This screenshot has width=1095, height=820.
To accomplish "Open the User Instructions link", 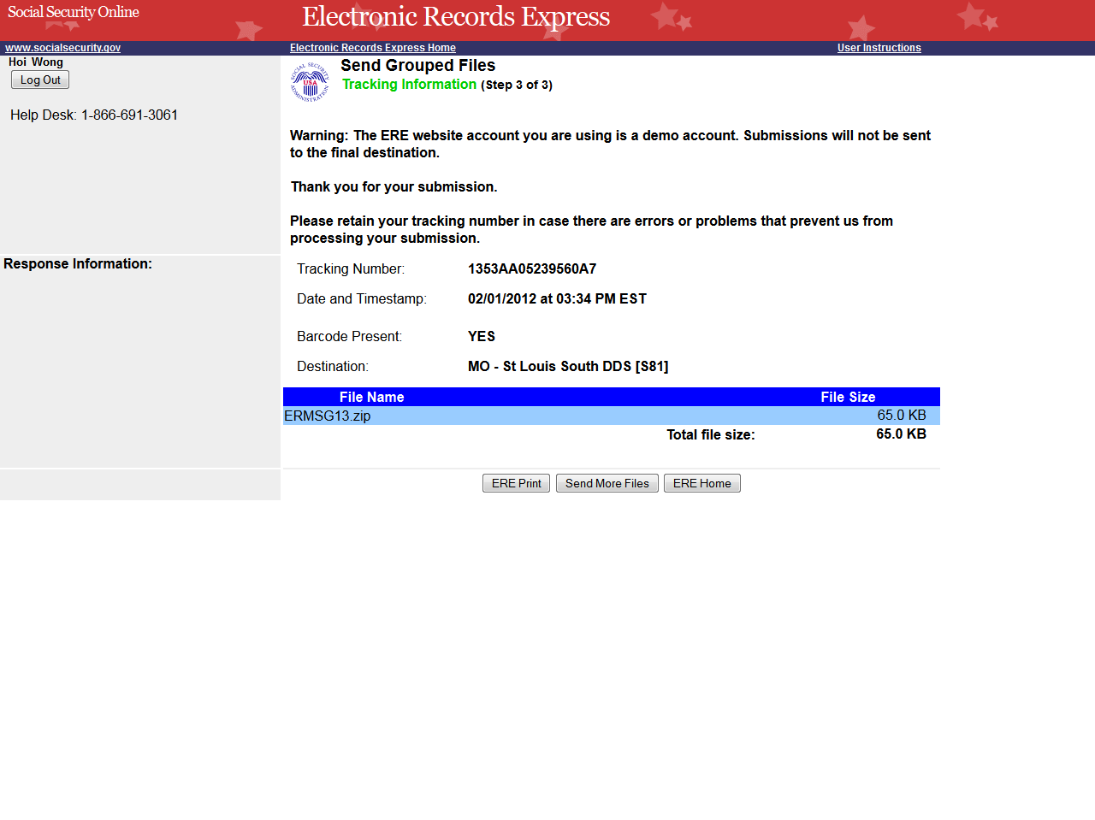I will point(879,48).
